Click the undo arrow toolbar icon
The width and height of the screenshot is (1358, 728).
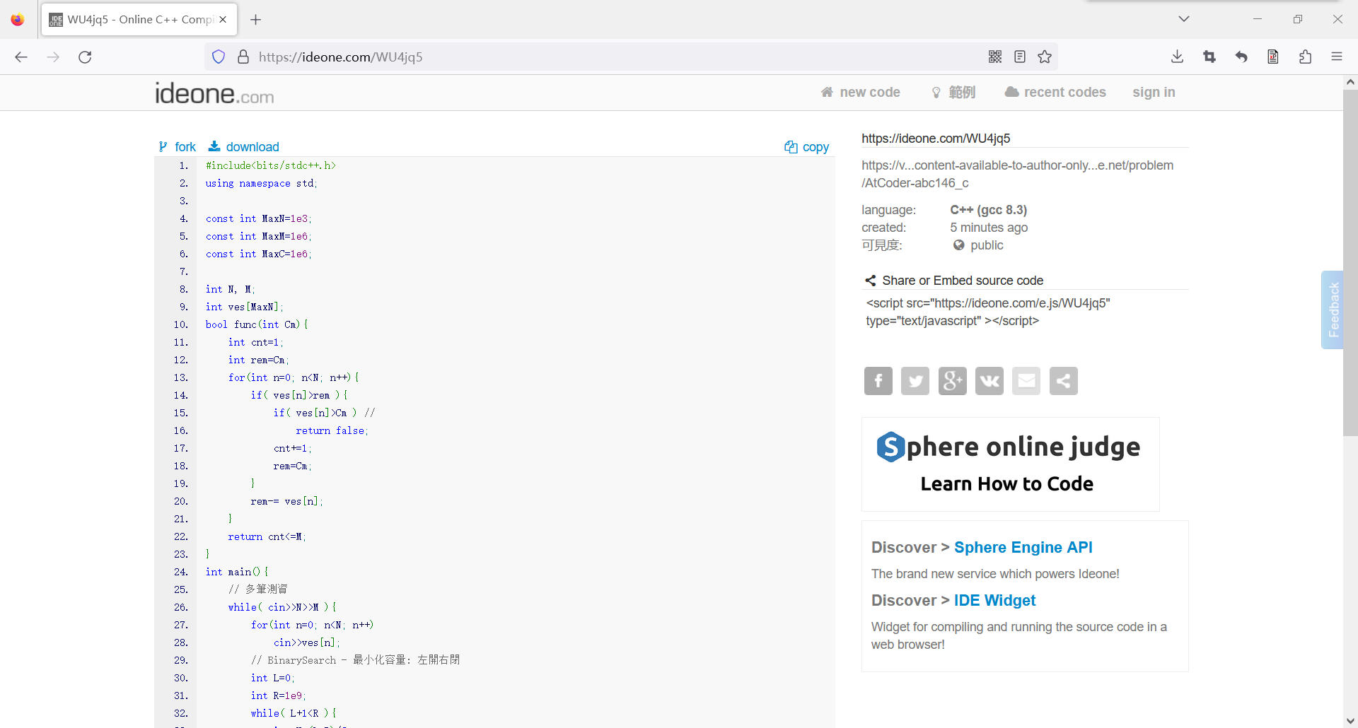[1241, 57]
